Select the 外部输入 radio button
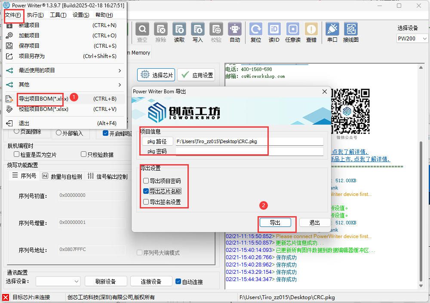The width and height of the screenshot is (430, 303). tap(58, 133)
